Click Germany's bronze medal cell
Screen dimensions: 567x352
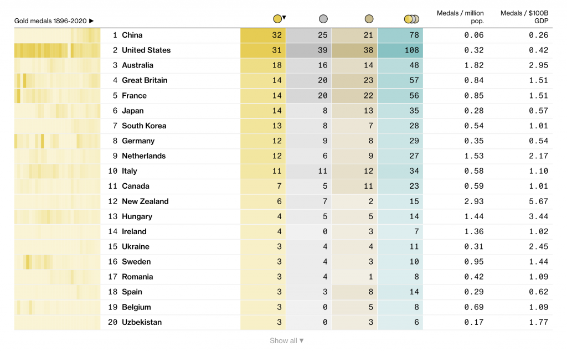click(354, 141)
